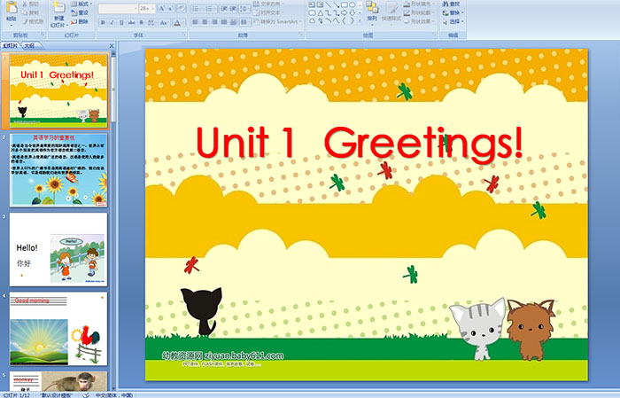Click the Paste clipboard icon
The height and width of the screenshot is (398, 620).
pyautogui.click(x=12, y=8)
